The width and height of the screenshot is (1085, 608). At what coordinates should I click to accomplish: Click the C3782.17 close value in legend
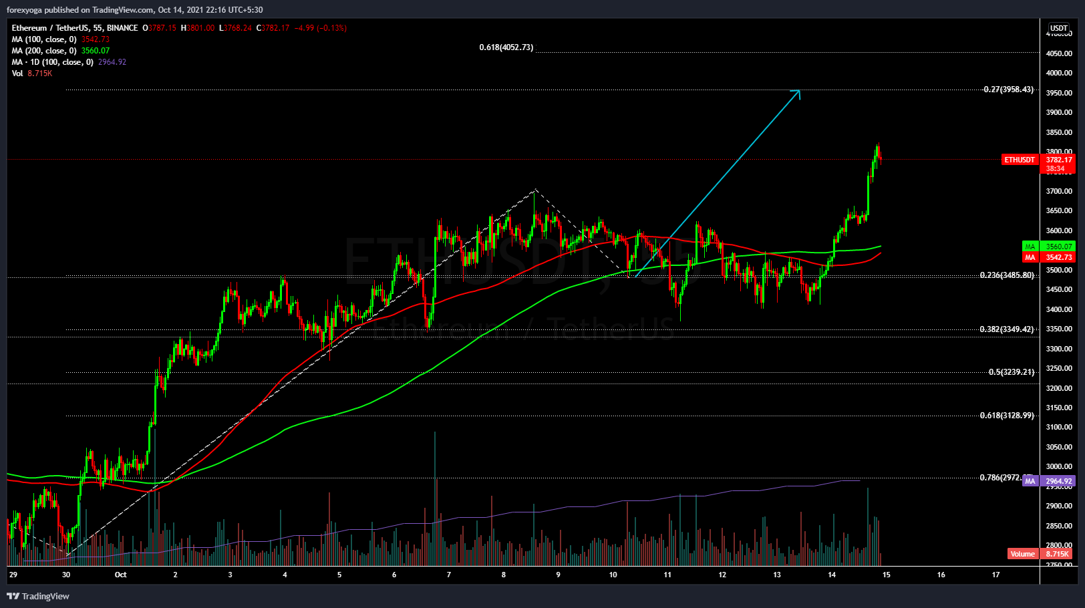[x=273, y=28]
